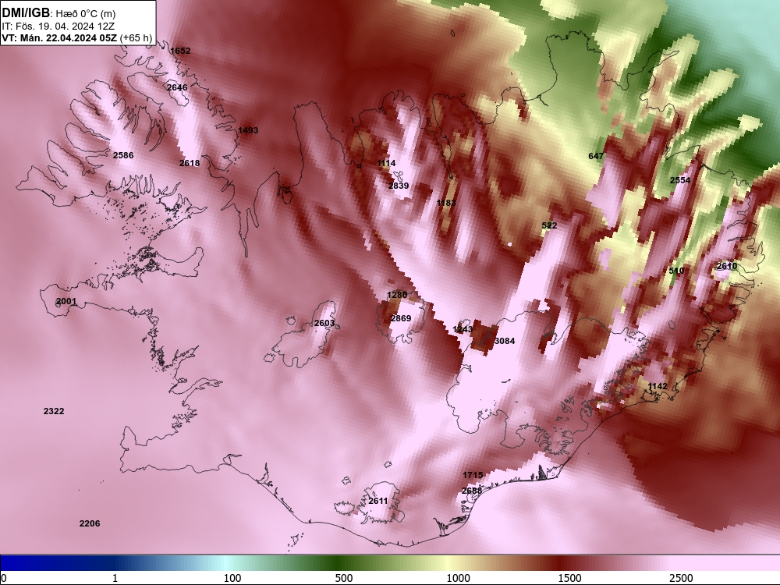Click the 1243 value label
This screenshot has height=585, width=780.
[x=463, y=329]
